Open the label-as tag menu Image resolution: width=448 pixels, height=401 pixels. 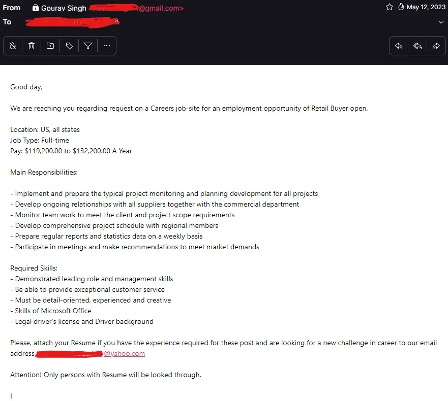[x=69, y=46]
